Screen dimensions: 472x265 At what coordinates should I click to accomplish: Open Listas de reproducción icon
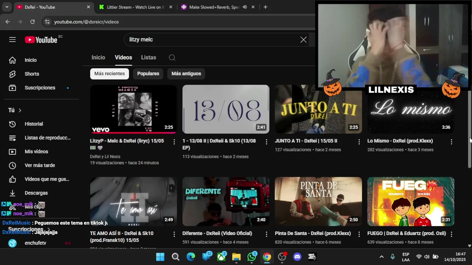[13, 138]
